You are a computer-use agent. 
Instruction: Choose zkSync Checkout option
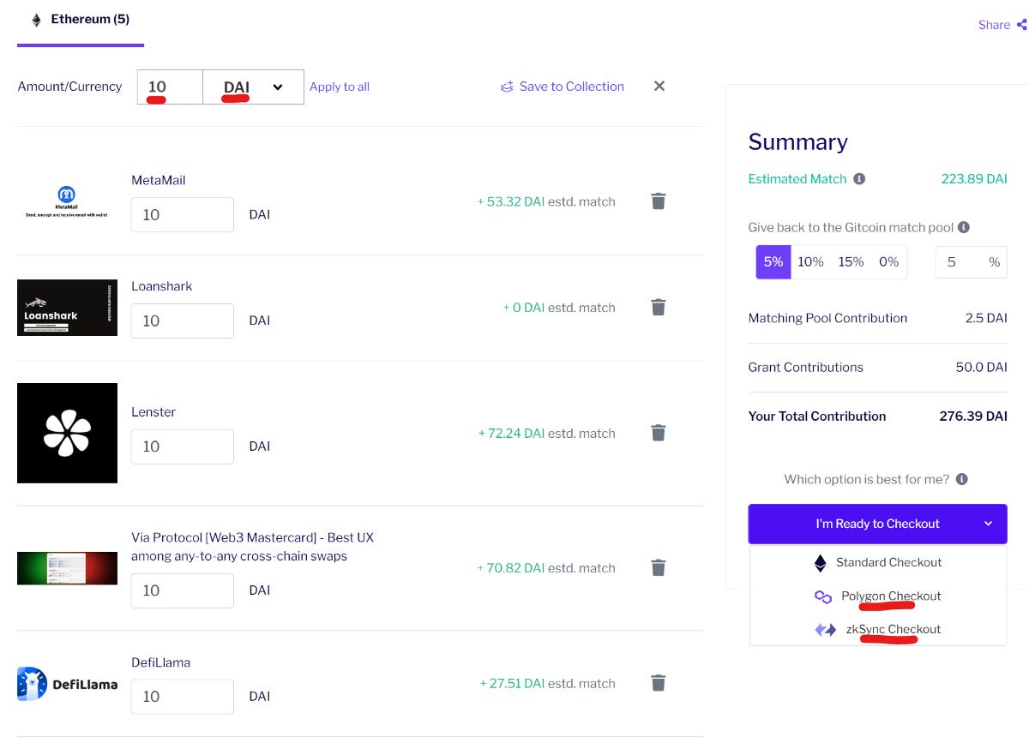(x=878, y=629)
